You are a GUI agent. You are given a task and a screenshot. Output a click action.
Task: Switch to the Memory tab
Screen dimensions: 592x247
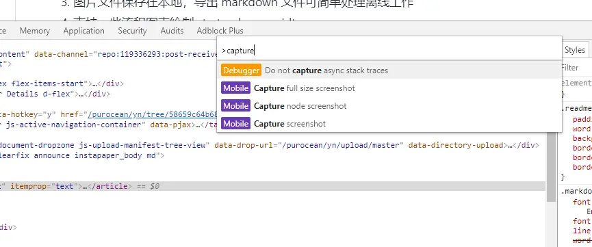click(x=34, y=31)
